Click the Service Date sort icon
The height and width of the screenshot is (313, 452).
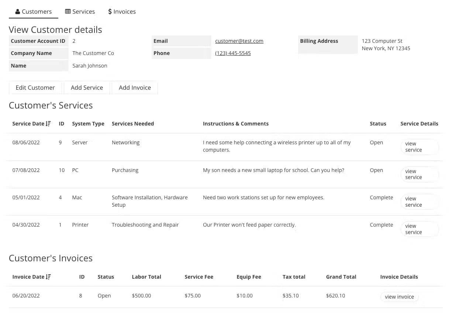tap(48, 124)
